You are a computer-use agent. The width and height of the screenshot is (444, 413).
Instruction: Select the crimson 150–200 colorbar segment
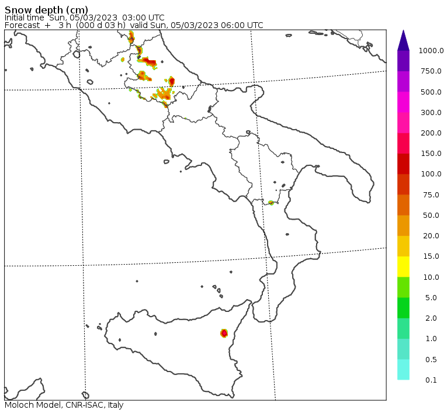403,143
